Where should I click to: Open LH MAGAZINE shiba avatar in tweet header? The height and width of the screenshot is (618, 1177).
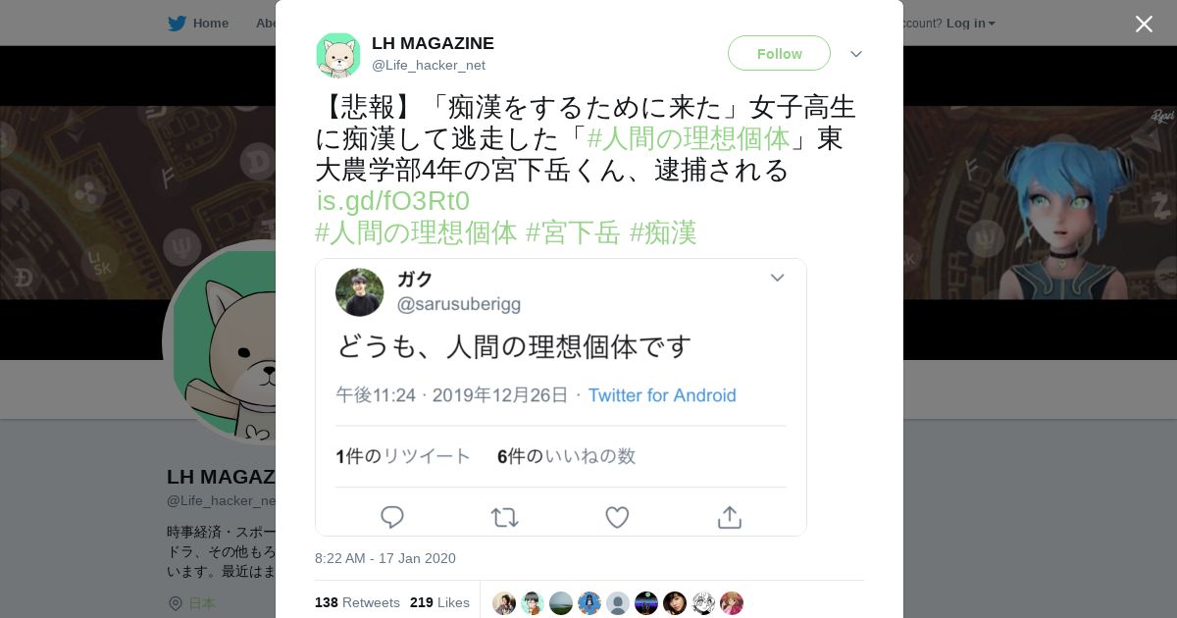point(338,55)
